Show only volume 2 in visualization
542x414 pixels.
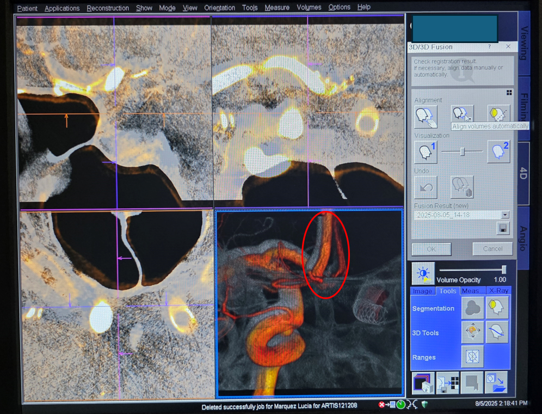coord(498,152)
